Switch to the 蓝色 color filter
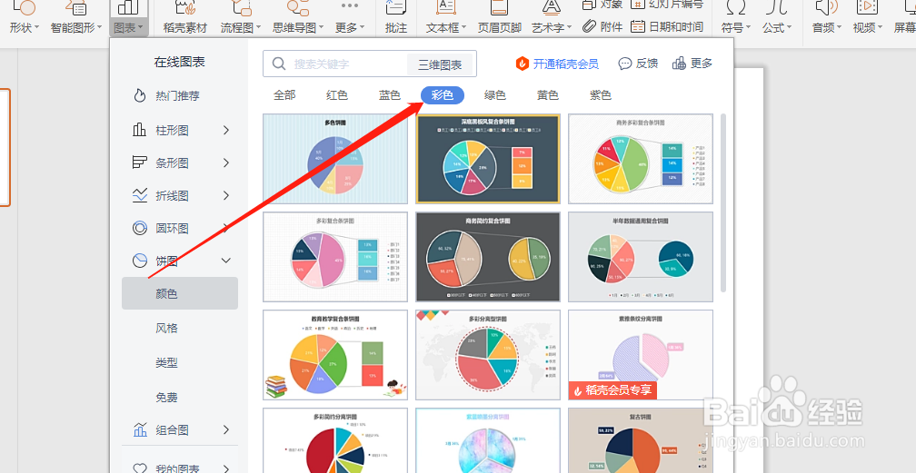This screenshot has height=473, width=916. [390, 95]
